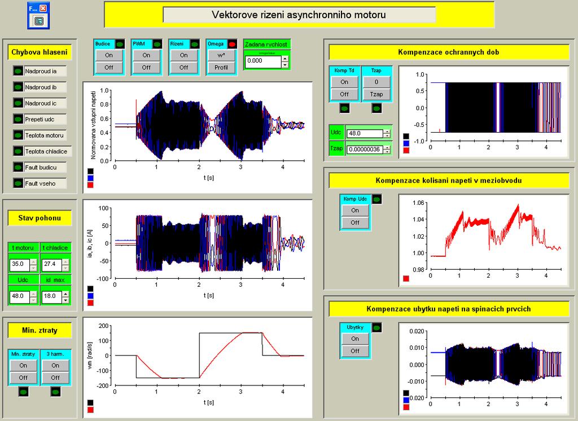The width and height of the screenshot is (578, 421).
Task: Click the Teplota chladice fault LED
Action: click(18, 151)
